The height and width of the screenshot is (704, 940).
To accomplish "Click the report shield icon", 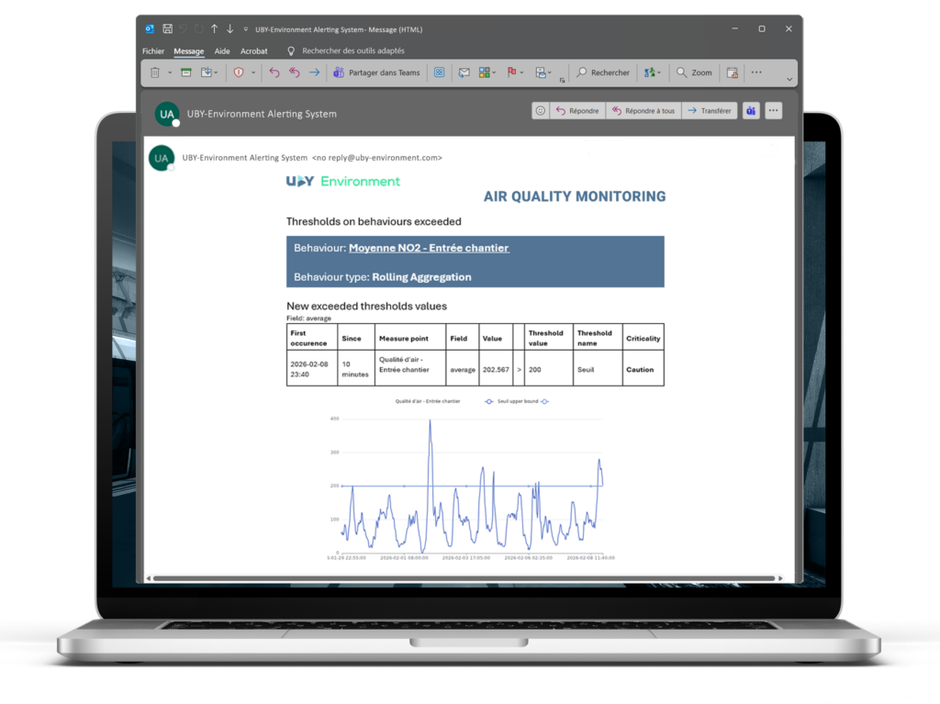I will click(239, 73).
